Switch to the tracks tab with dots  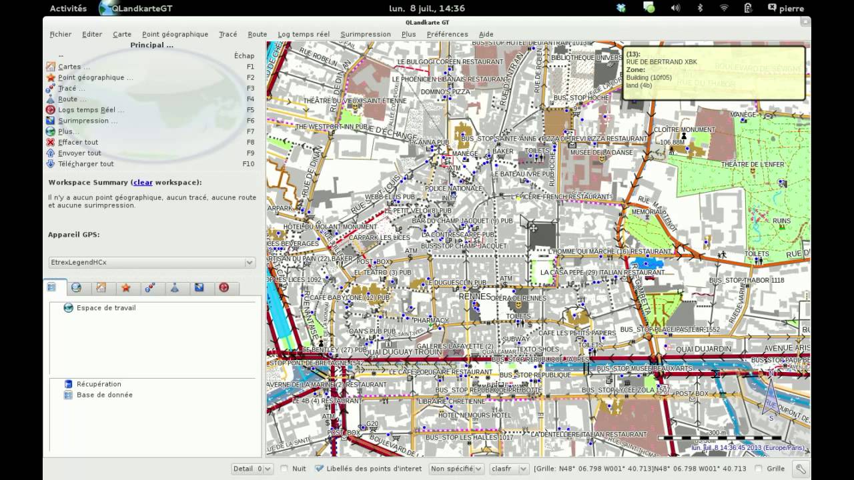(150, 288)
